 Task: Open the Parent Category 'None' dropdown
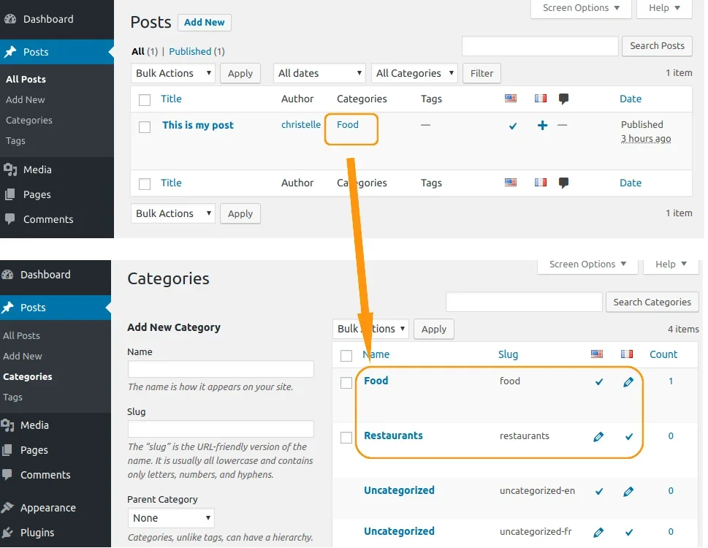tap(171, 518)
